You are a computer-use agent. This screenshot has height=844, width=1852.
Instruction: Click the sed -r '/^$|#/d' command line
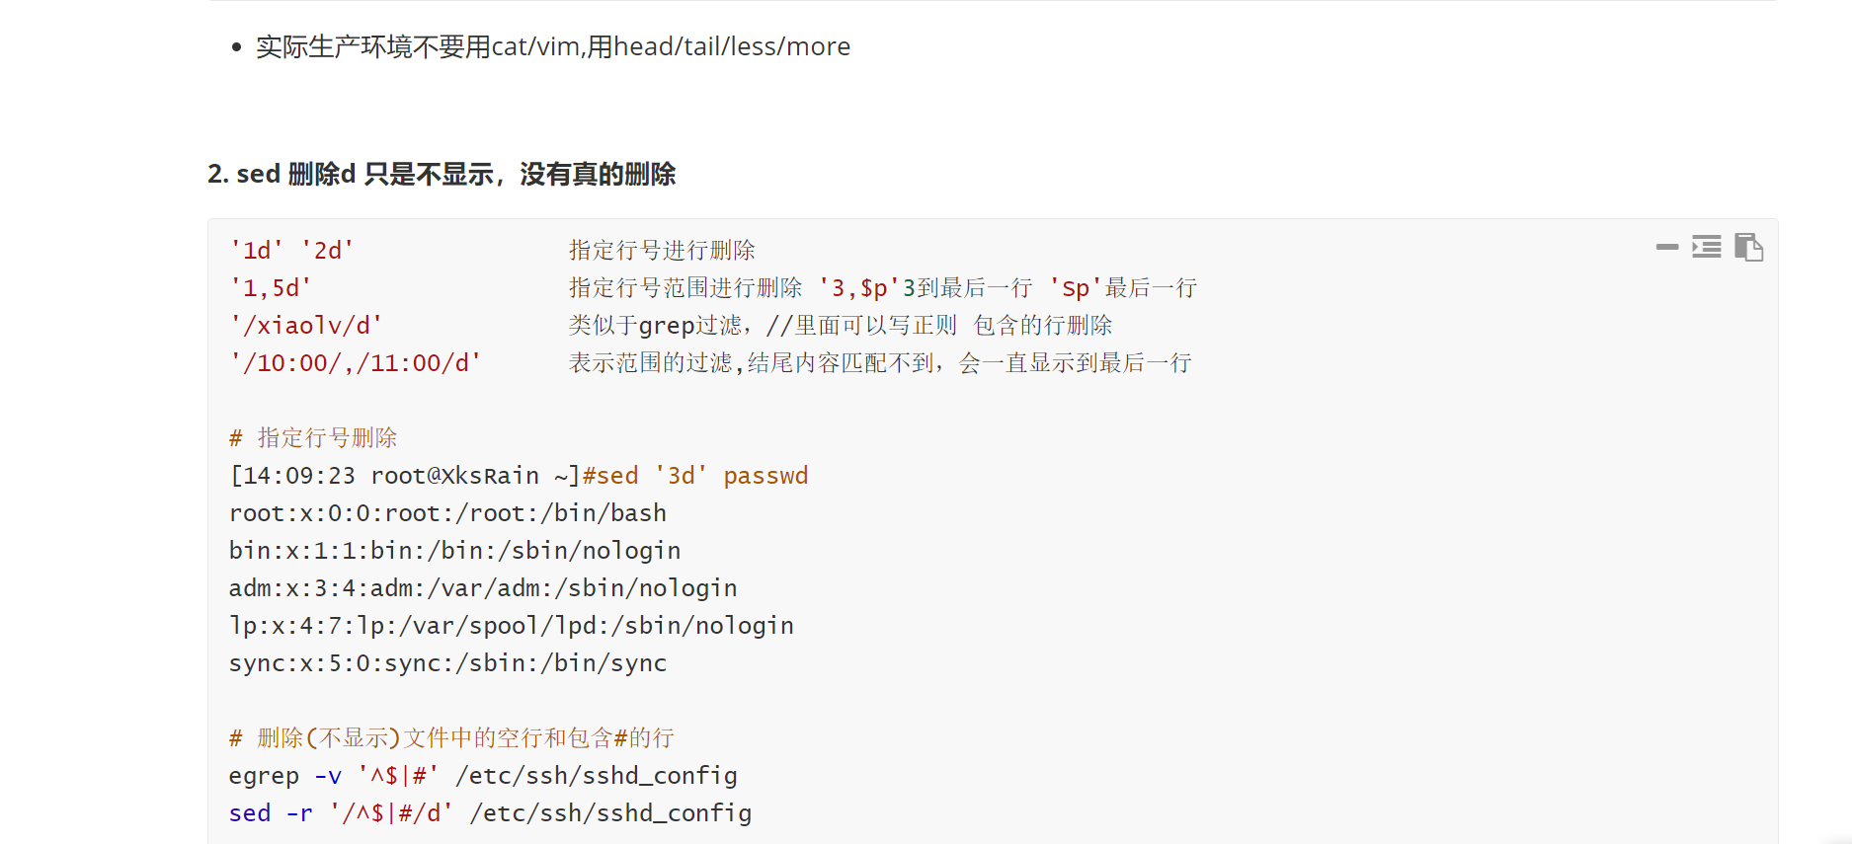click(x=490, y=813)
